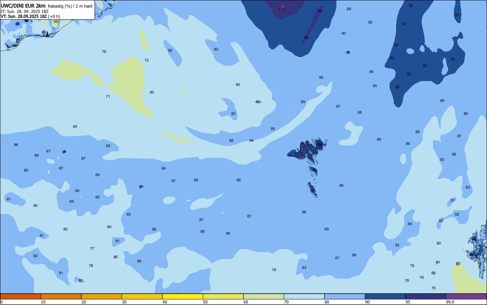Image resolution: width=487 pixels, height=305 pixels.
Task: Click the '40' legend scale label
Action: coord(165,302)
